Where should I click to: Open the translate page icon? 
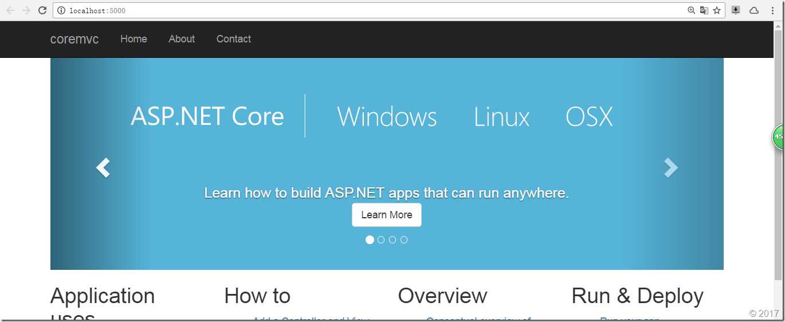pos(704,10)
